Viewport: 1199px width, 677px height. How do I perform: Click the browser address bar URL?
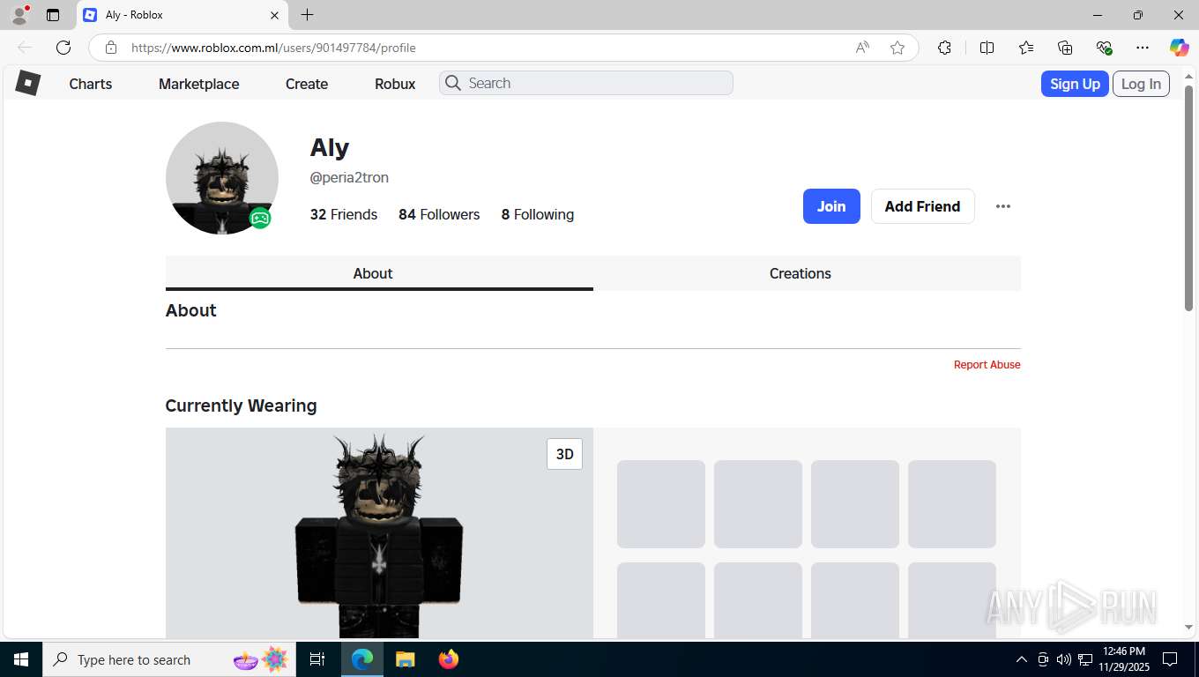[273, 48]
